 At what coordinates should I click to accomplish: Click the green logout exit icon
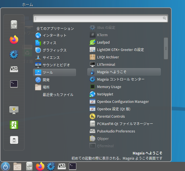click(14, 125)
